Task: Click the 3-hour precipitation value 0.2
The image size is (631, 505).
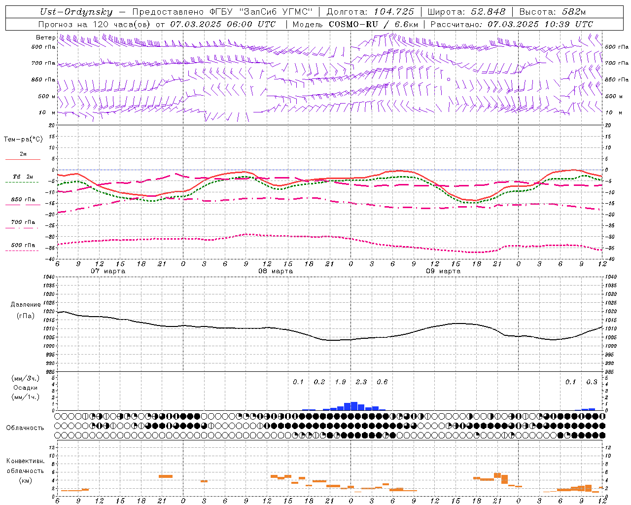Action: click(x=319, y=382)
